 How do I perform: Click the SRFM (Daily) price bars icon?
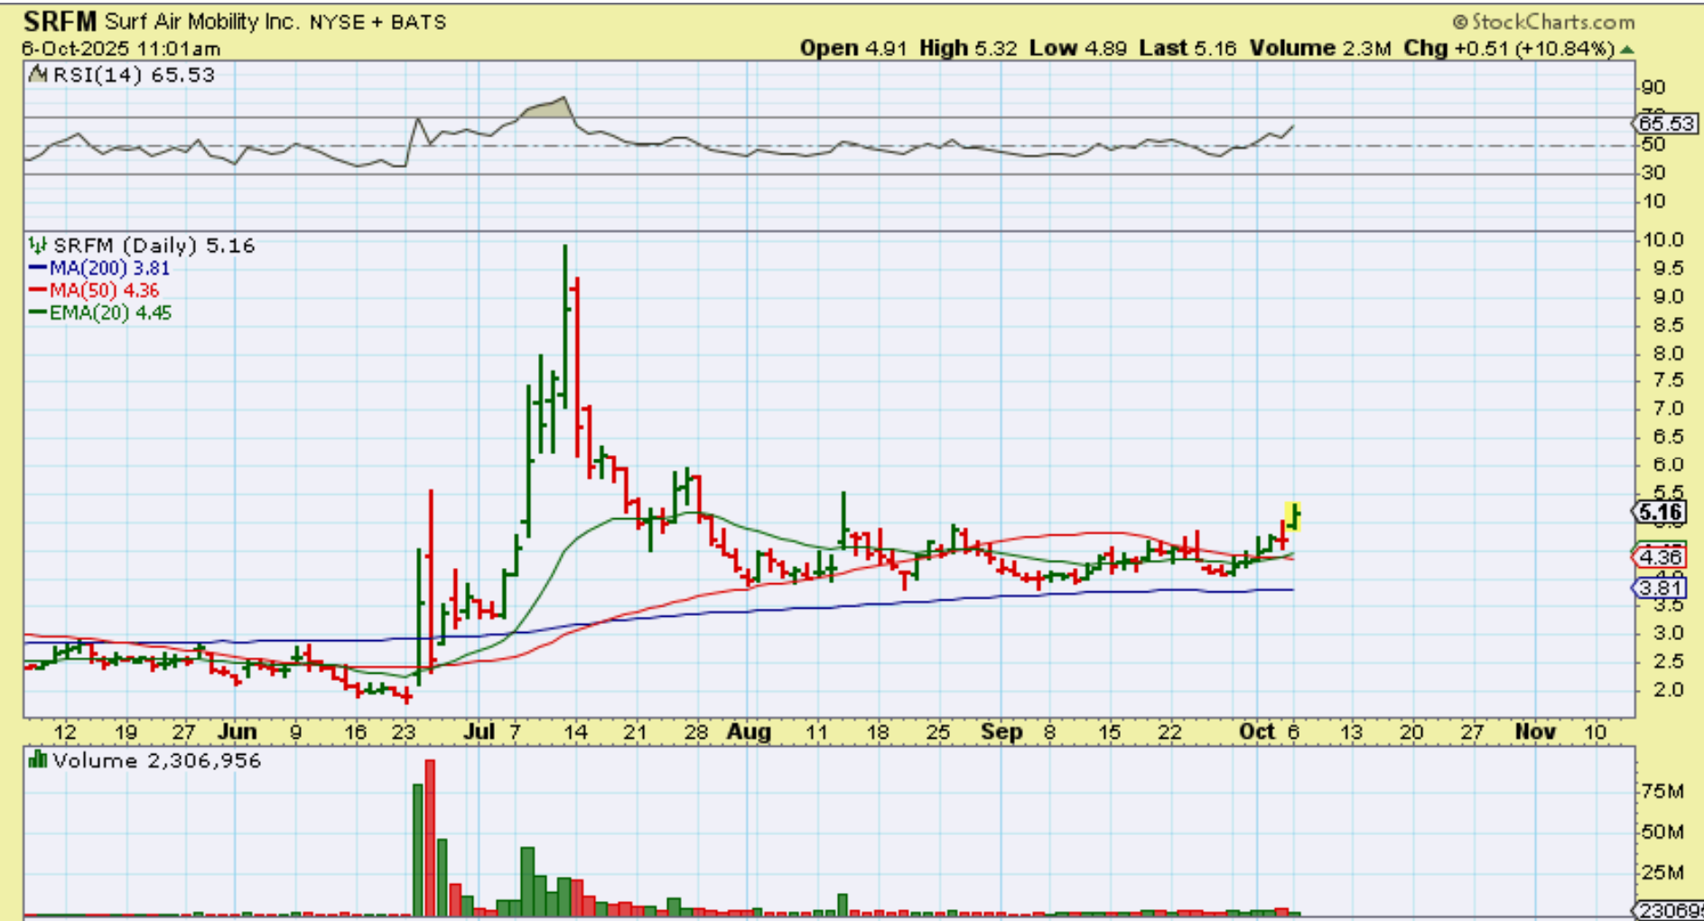click(38, 246)
